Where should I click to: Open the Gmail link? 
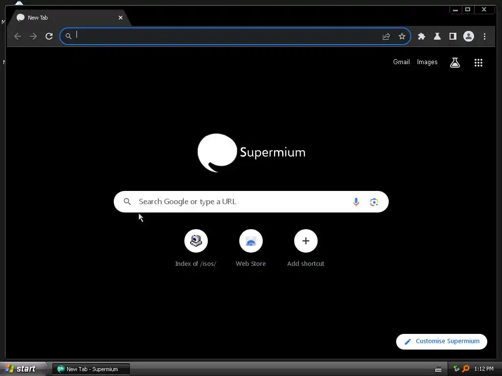coord(401,62)
